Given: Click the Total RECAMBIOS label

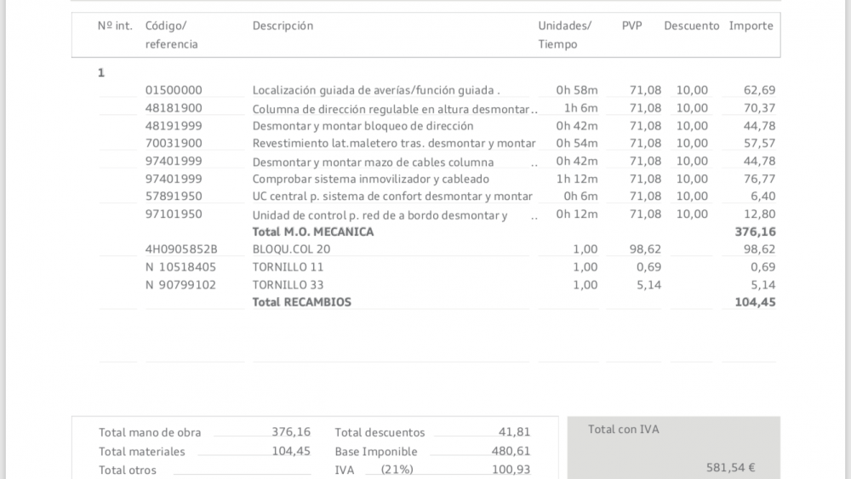Looking at the screenshot, I should 301,302.
